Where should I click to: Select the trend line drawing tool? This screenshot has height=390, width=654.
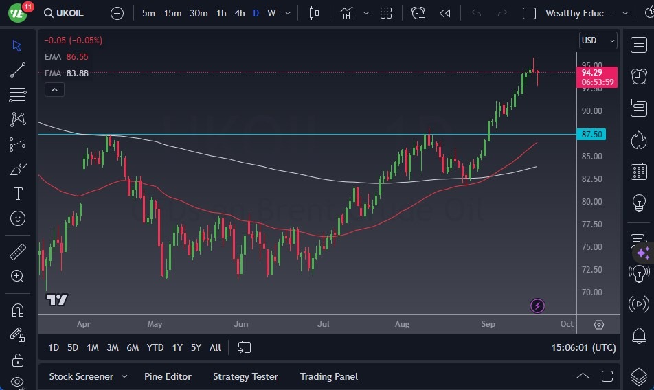click(x=18, y=69)
